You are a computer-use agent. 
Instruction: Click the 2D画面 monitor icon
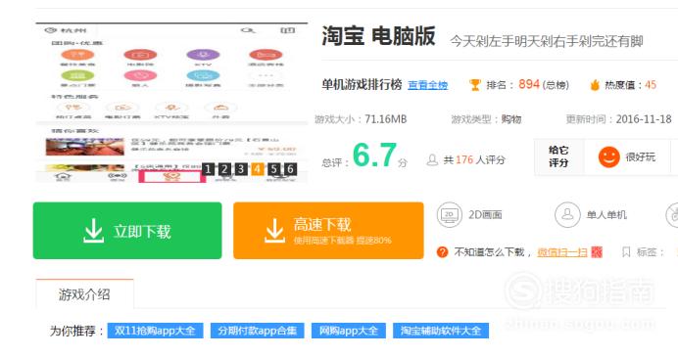tap(450, 214)
